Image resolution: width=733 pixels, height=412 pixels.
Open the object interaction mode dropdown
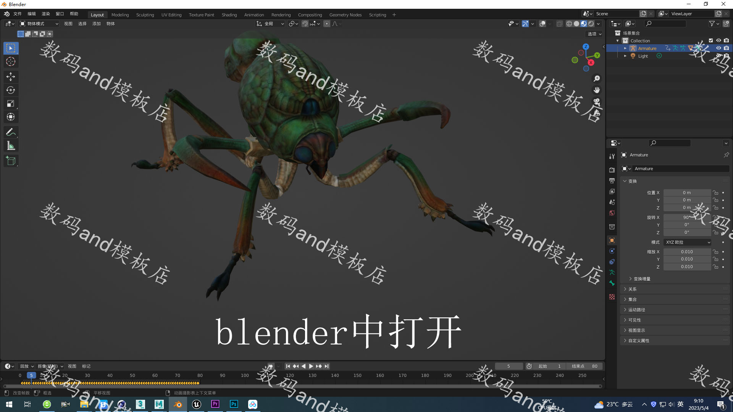pyautogui.click(x=39, y=24)
